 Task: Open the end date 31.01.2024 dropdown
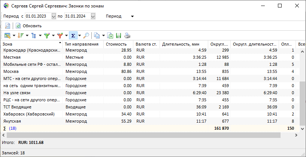pyautogui.click(x=93, y=16)
